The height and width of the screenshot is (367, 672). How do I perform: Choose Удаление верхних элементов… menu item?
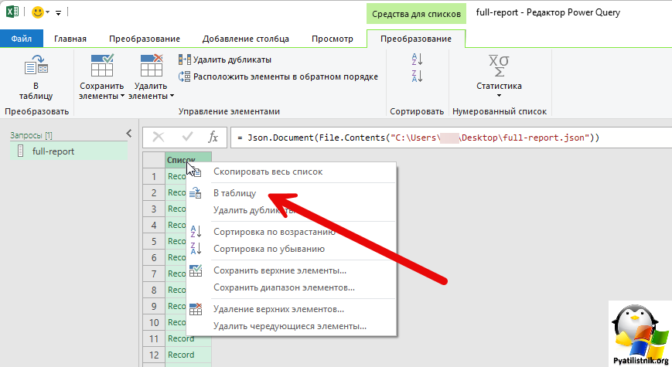(x=291, y=309)
